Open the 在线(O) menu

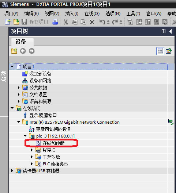(x=92, y=13)
